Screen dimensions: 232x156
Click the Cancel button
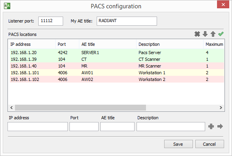coord(210,144)
